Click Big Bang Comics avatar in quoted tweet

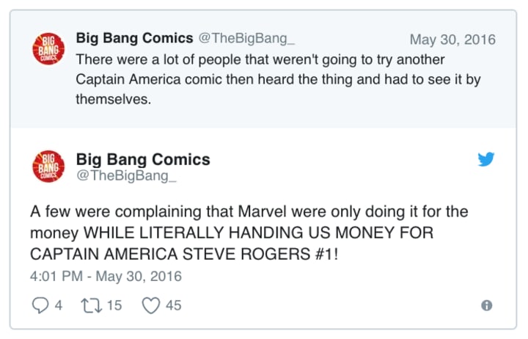(x=48, y=48)
